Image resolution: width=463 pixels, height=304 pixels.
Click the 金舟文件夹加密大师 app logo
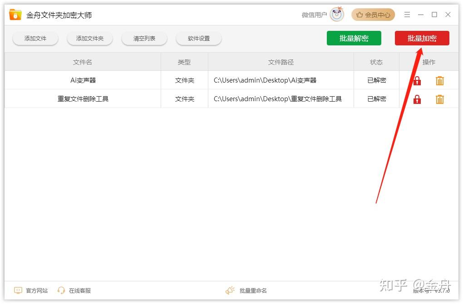15,15
